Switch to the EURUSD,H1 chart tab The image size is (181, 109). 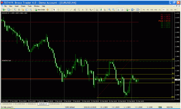(32, 104)
